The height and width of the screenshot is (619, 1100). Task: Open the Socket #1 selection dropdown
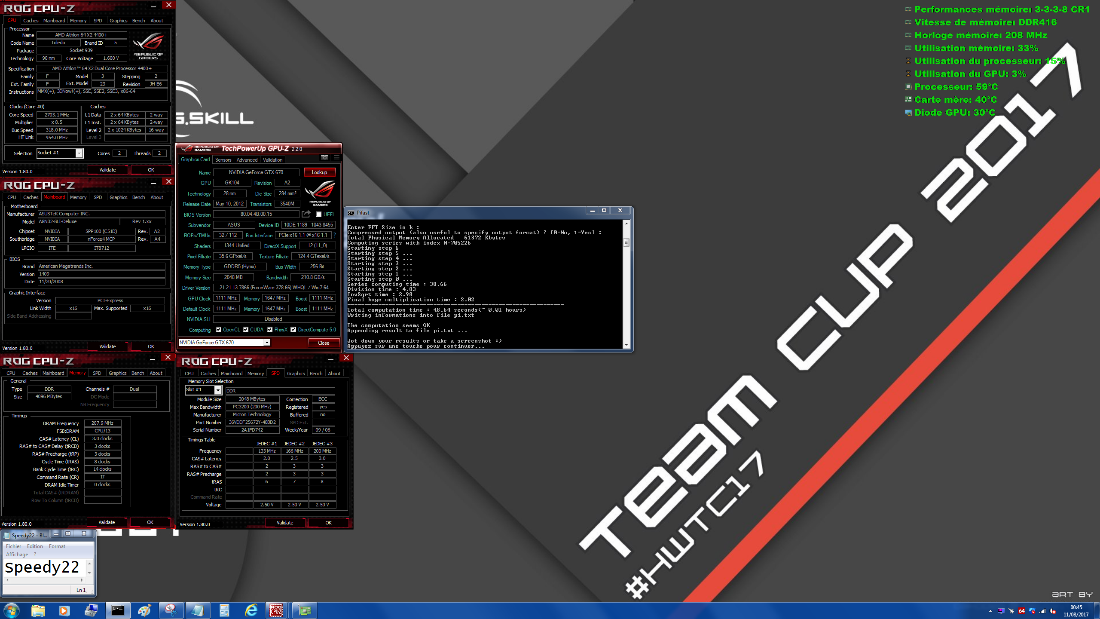79,153
